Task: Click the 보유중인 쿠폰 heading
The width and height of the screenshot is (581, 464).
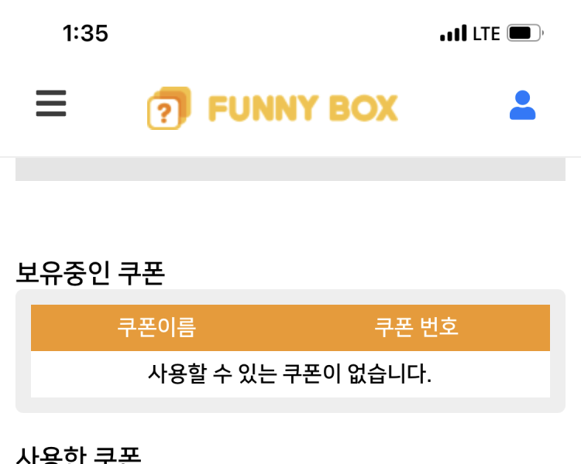Action: (90, 273)
